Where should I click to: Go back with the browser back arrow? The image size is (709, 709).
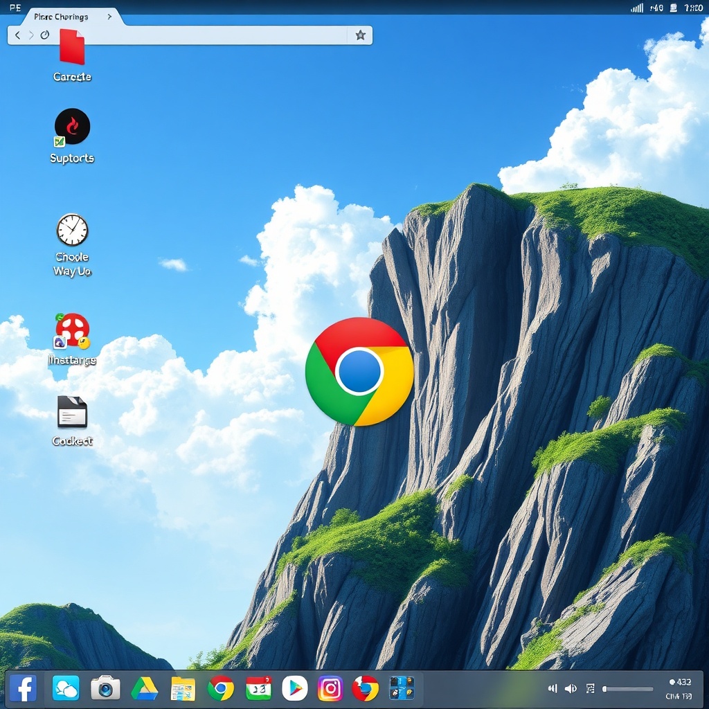pos(17,35)
